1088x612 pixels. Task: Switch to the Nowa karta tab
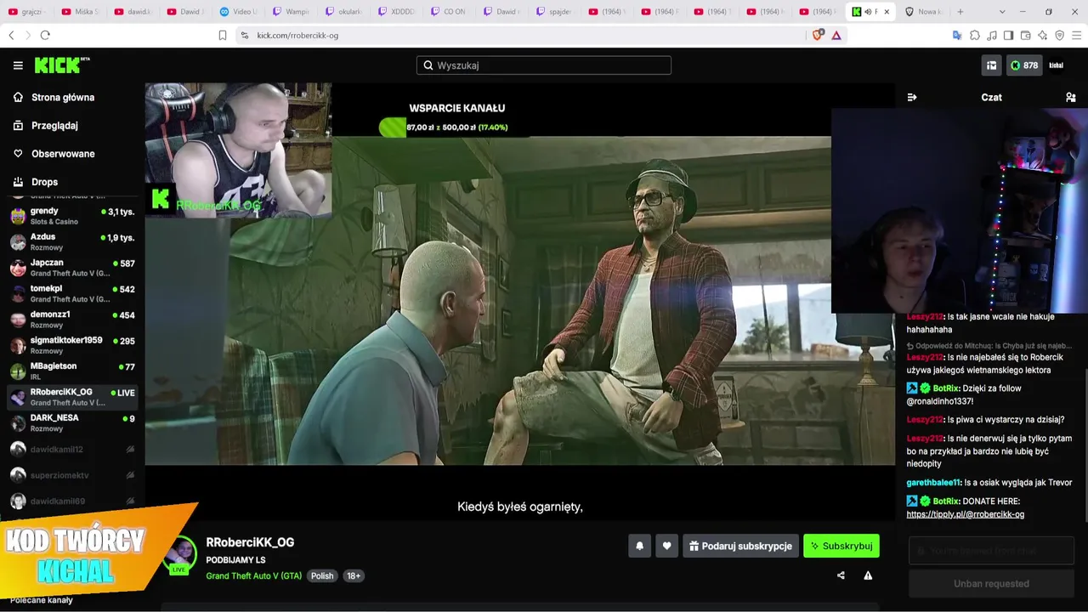923,12
